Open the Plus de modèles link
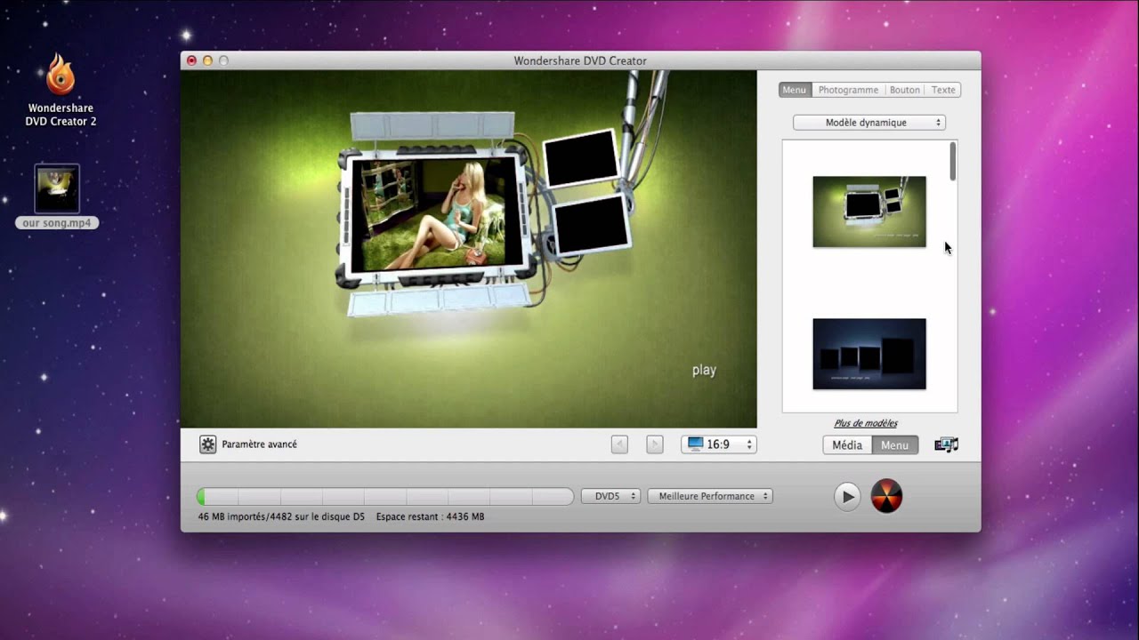The width and height of the screenshot is (1139, 640). (x=866, y=423)
